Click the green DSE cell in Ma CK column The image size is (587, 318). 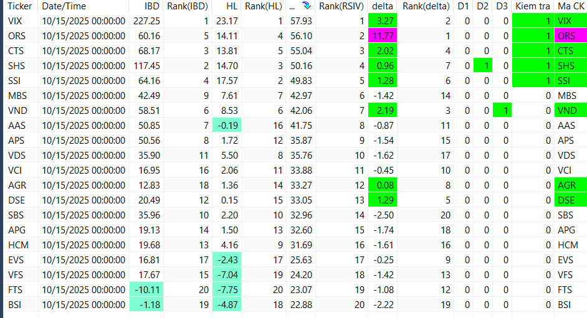pyautogui.click(x=571, y=200)
